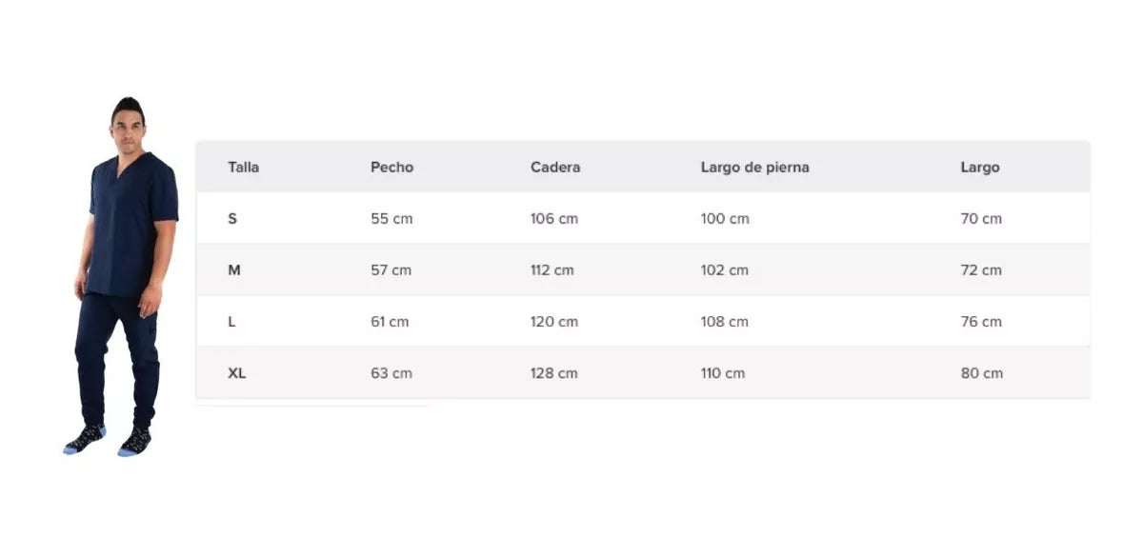Select the 112 cm hip value
This screenshot has height=557, width=1143.
551,270
